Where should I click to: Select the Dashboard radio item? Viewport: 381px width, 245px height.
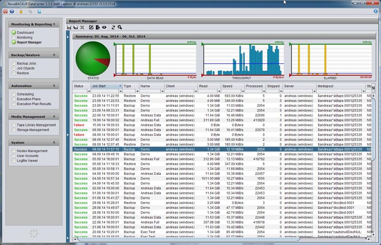tap(22, 32)
